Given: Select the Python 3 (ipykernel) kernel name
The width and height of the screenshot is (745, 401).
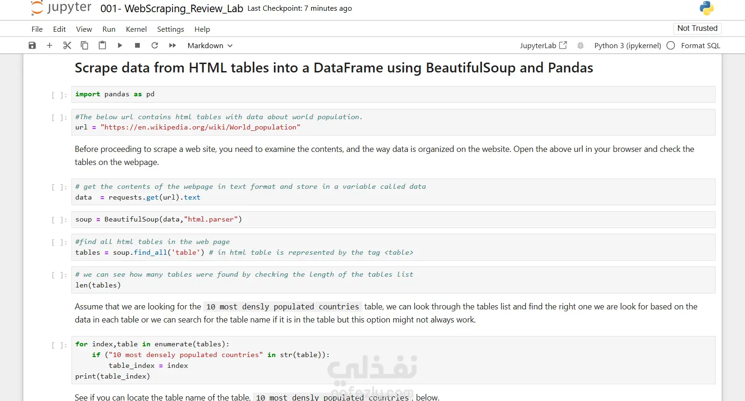Looking at the screenshot, I should tap(627, 45).
